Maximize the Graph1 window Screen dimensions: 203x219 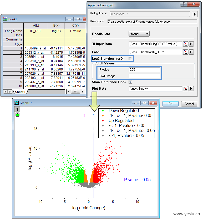[x=144, y=103]
